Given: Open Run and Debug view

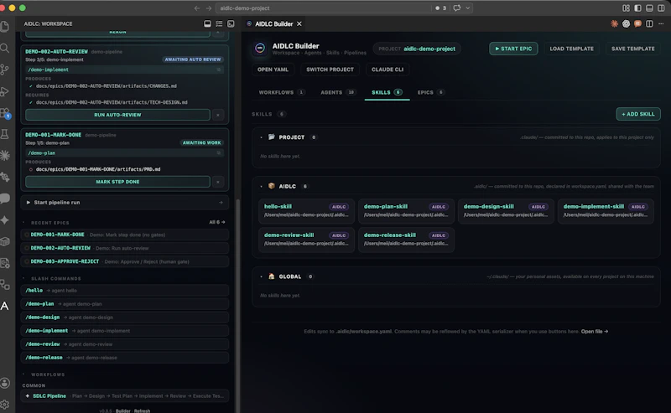Looking at the screenshot, I should pyautogui.click(x=5, y=91).
